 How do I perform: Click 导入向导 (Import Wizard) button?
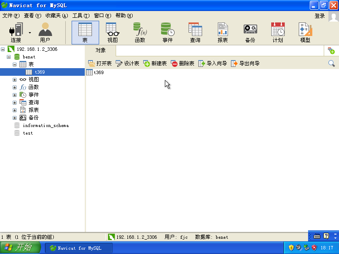pyautogui.click(x=213, y=63)
